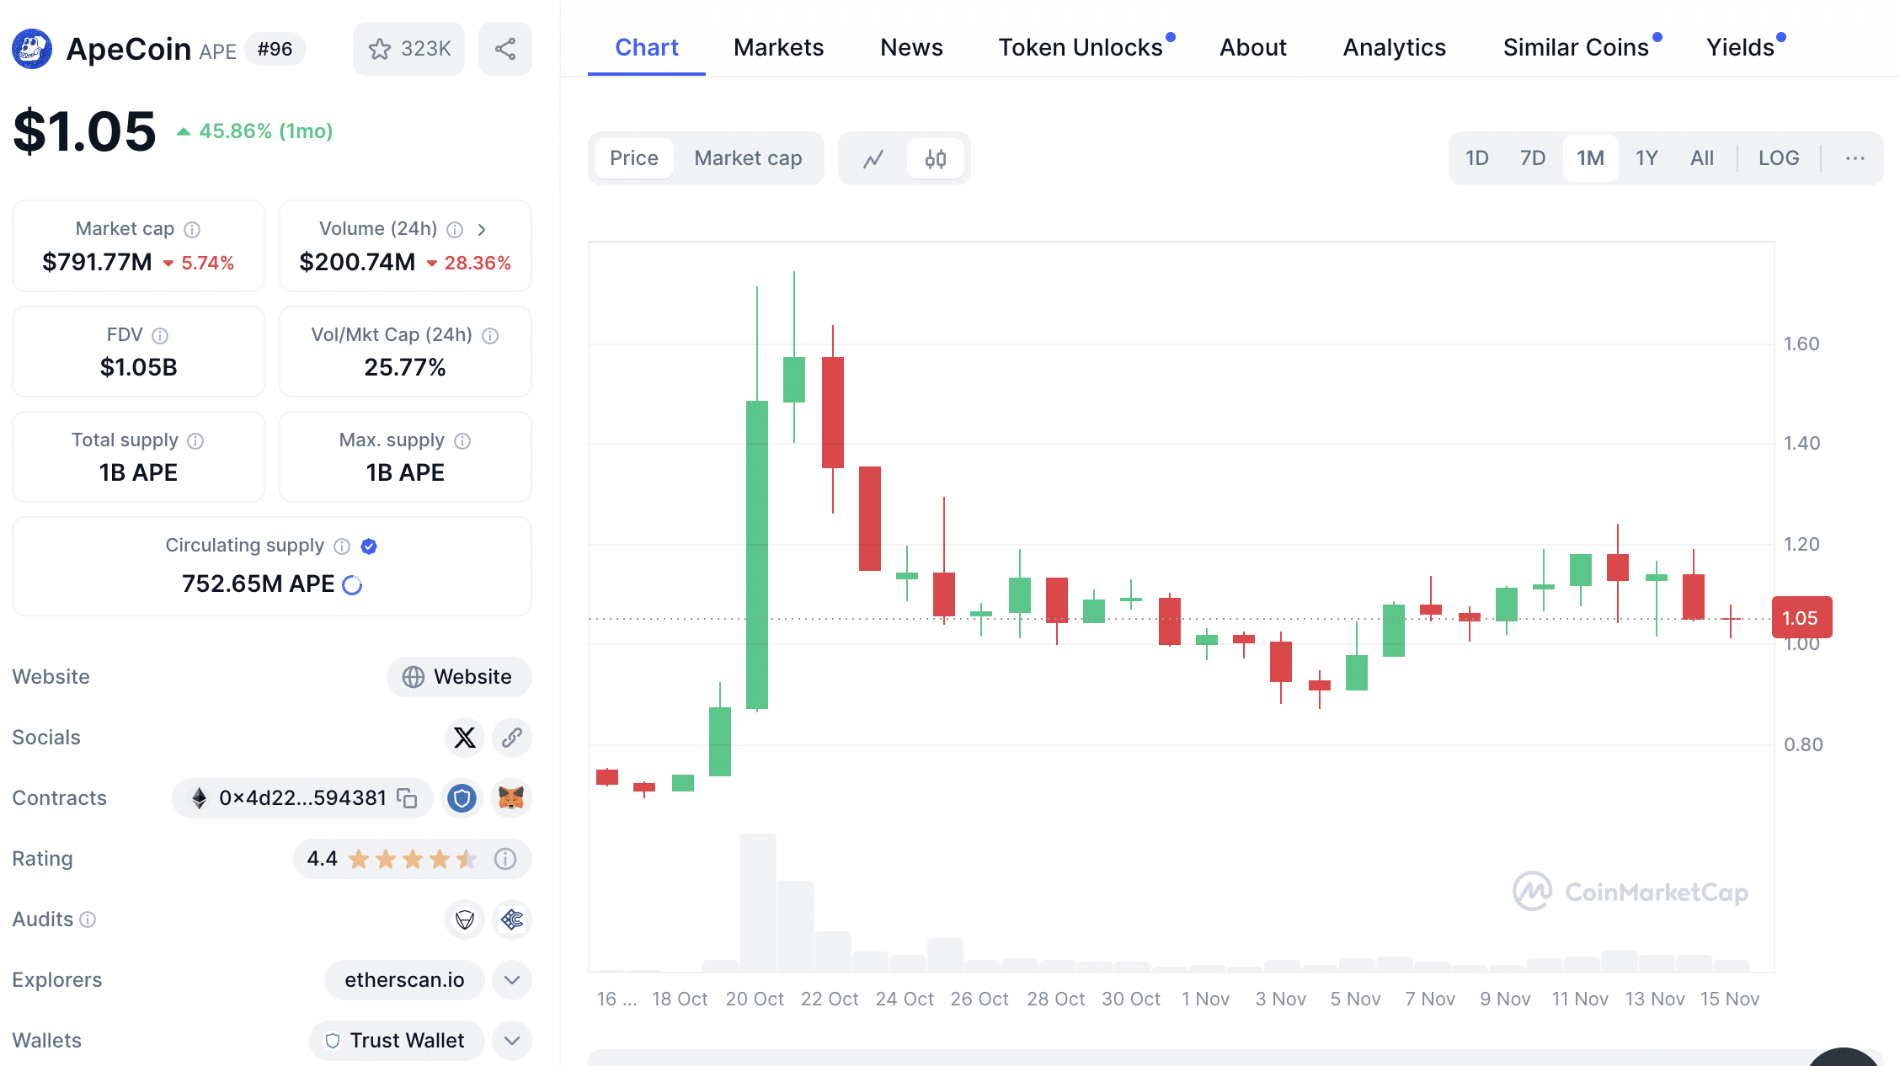
Task: Open the About tab
Action: tap(1253, 47)
